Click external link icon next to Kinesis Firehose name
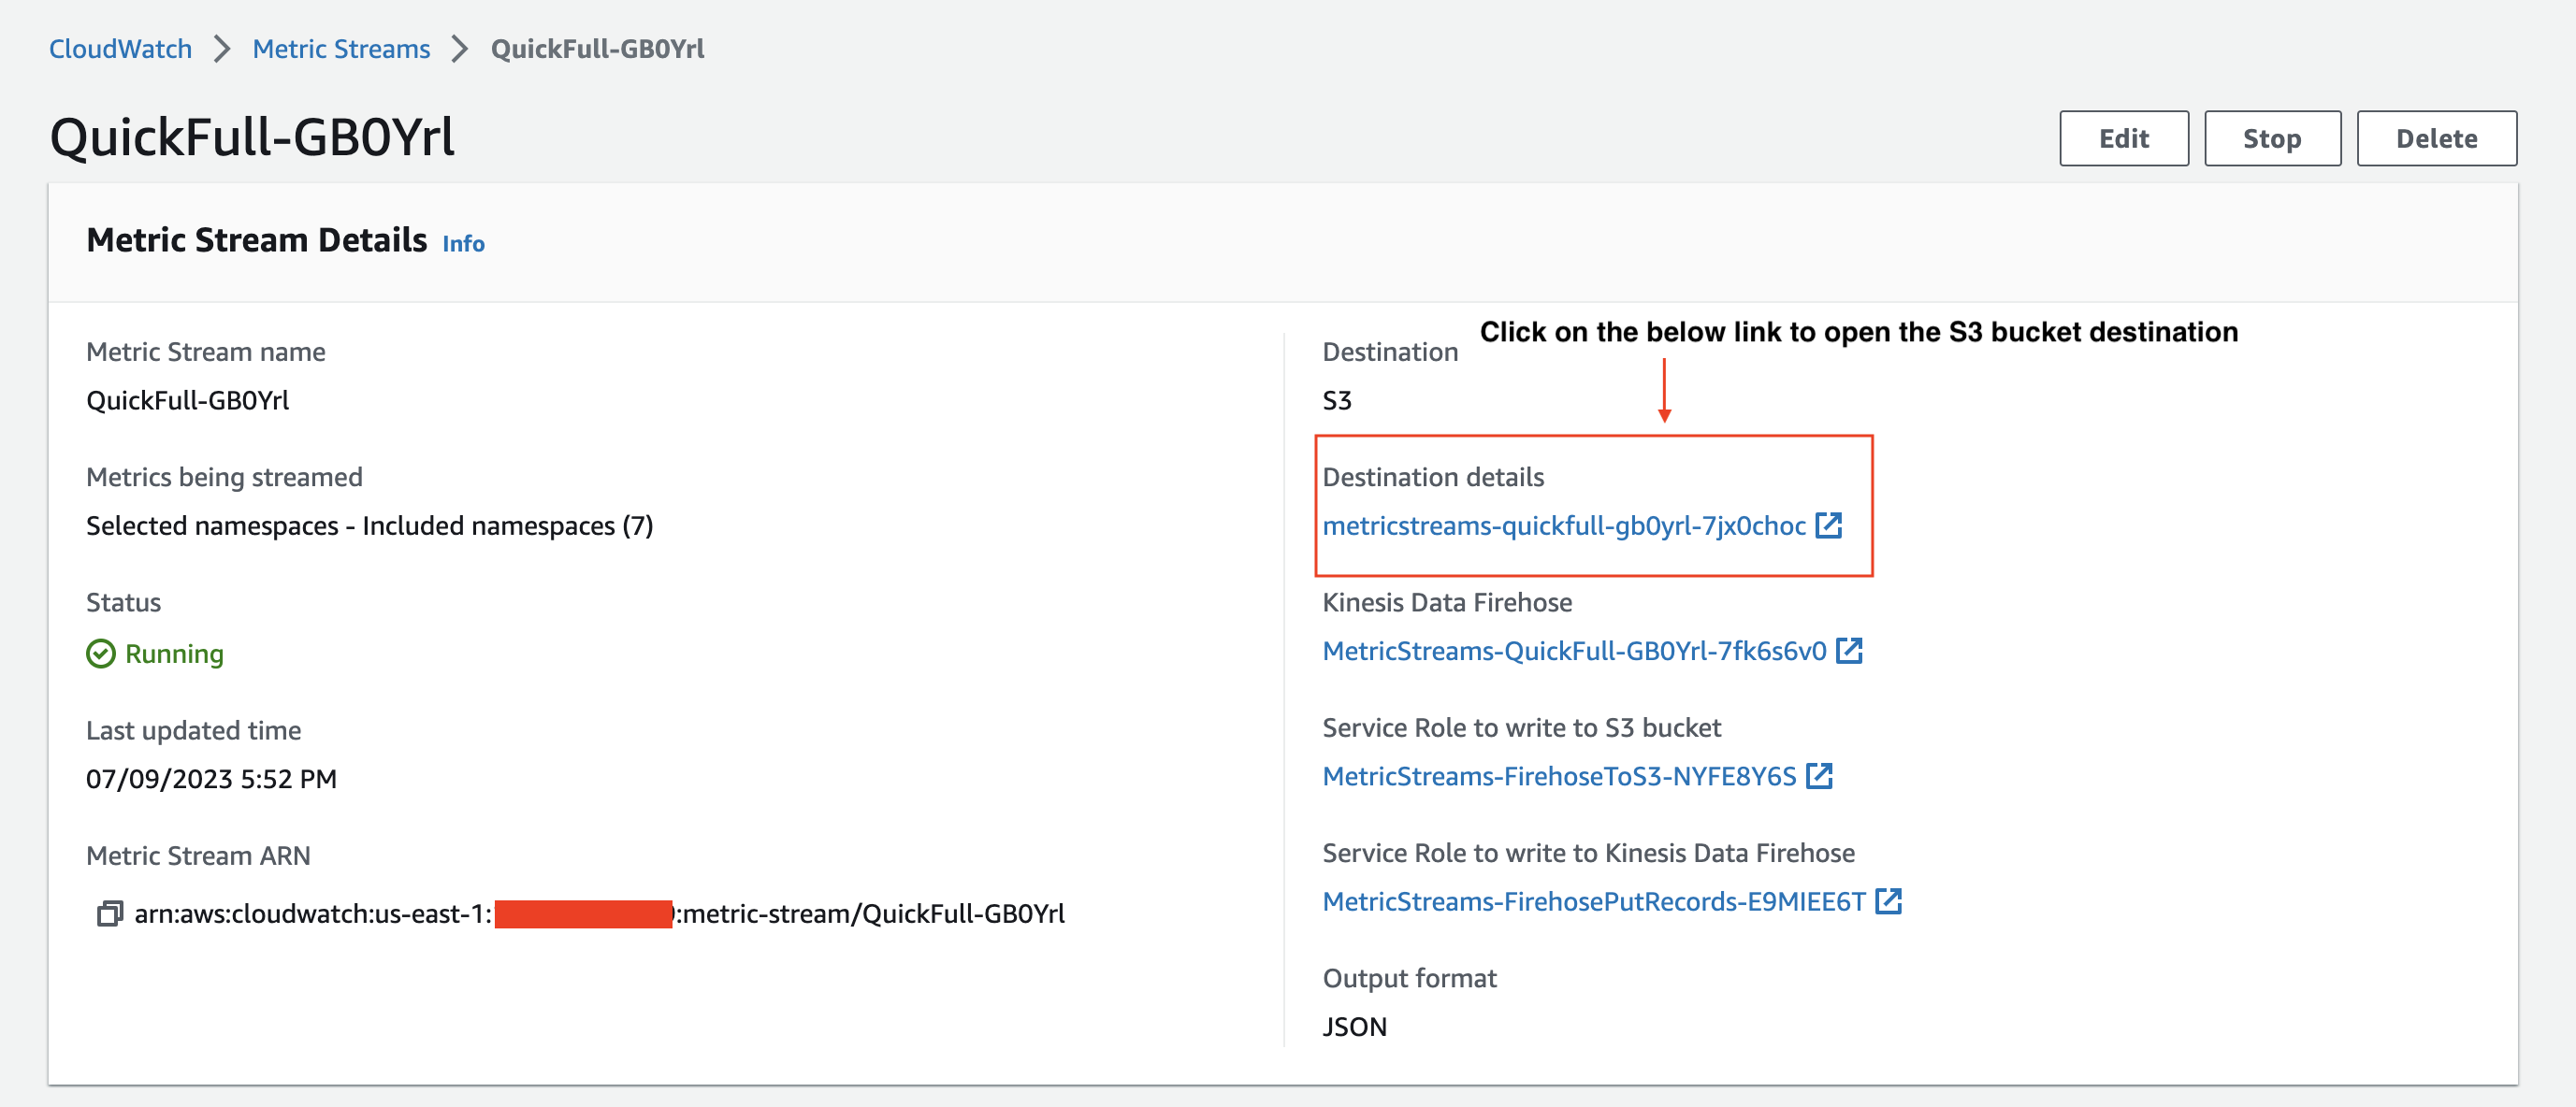This screenshot has height=1107, width=2576. (x=1849, y=650)
